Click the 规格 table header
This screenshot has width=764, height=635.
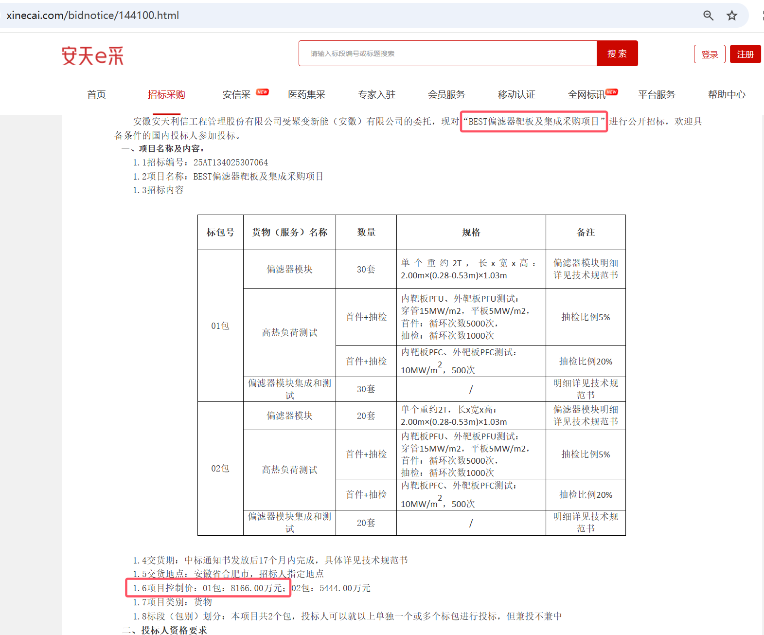point(471,233)
